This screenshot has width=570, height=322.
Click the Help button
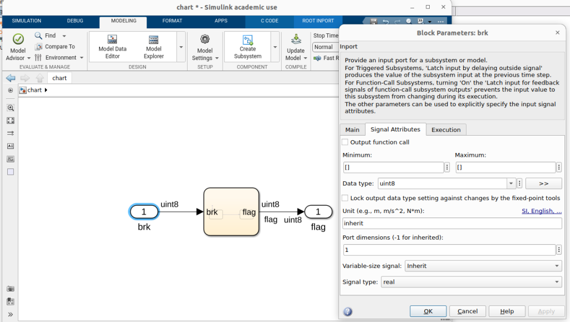point(507,311)
